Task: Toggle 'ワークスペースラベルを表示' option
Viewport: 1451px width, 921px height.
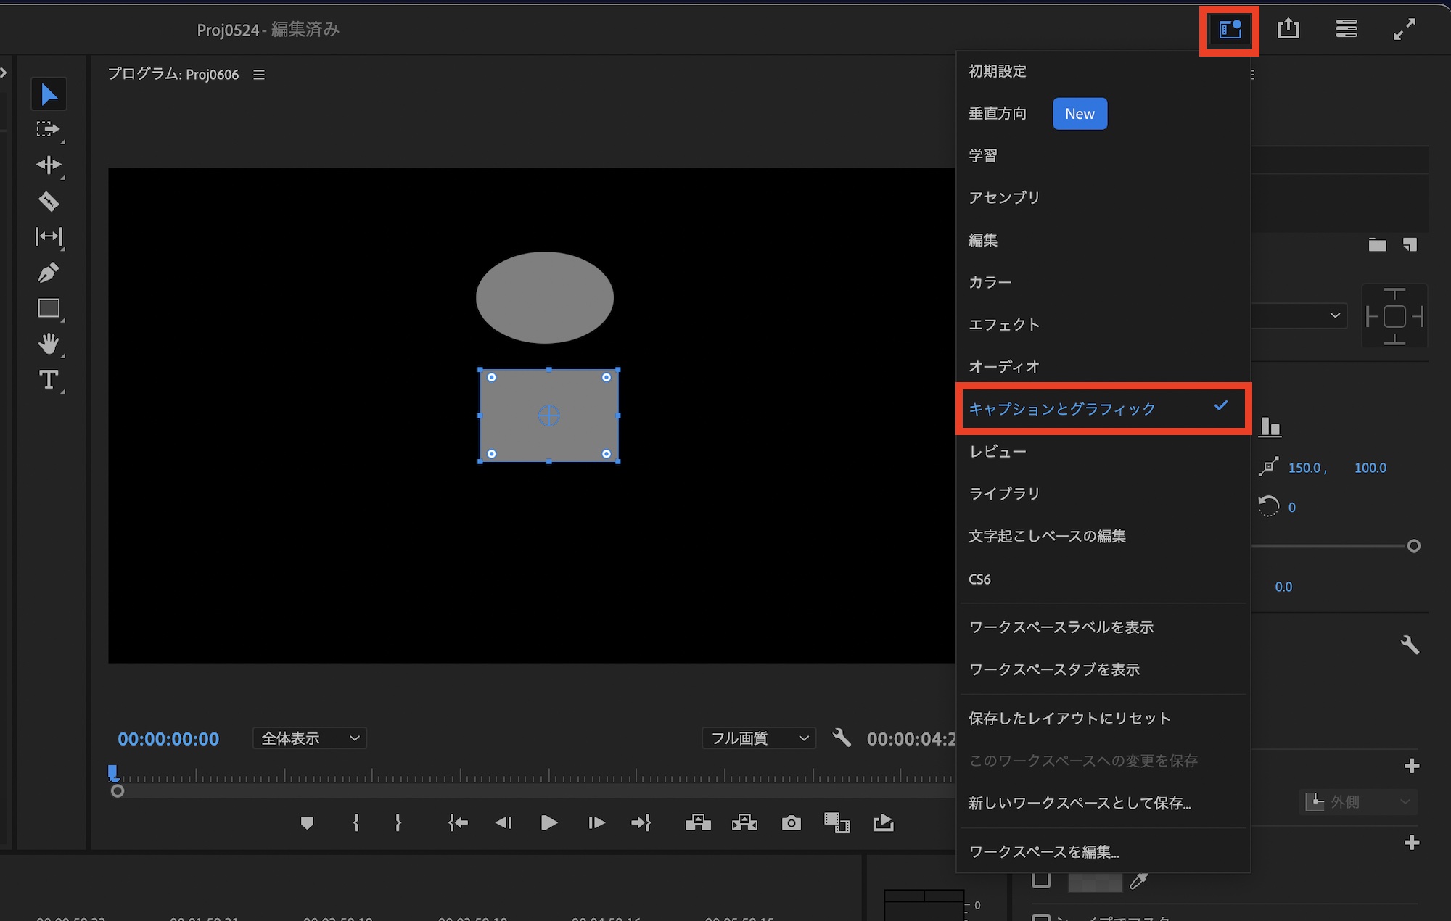Action: coord(1061,627)
